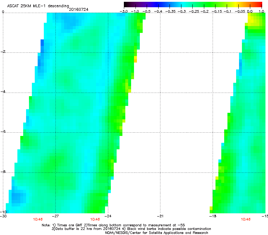Click the latitude label -6

pyautogui.click(x=3, y=132)
